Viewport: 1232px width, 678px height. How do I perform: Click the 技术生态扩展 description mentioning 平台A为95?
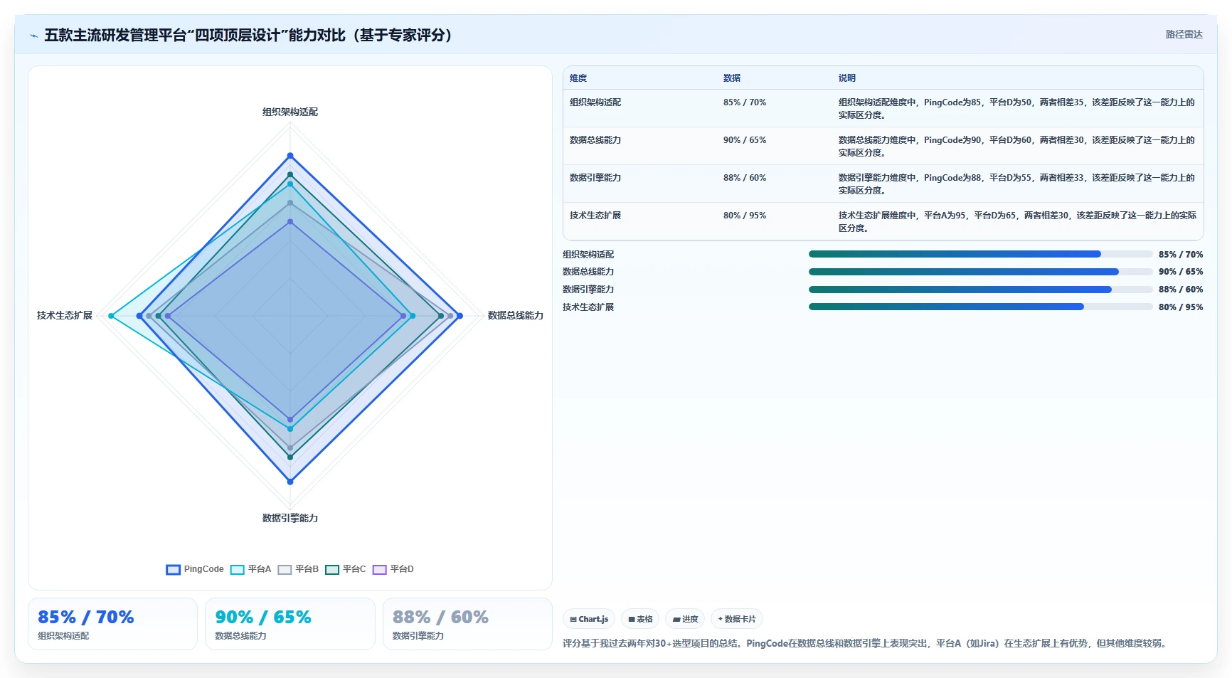[x=1017, y=222]
